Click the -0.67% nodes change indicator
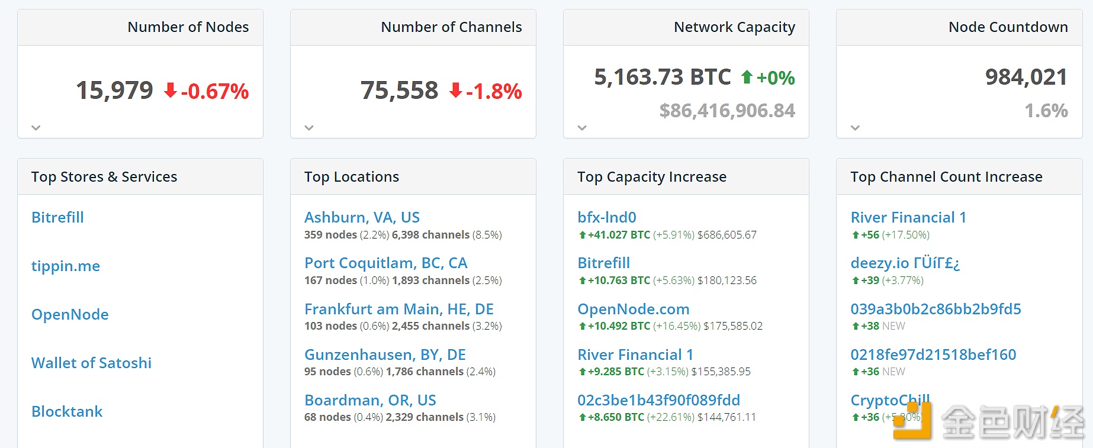This screenshot has height=448, width=1093. (207, 91)
